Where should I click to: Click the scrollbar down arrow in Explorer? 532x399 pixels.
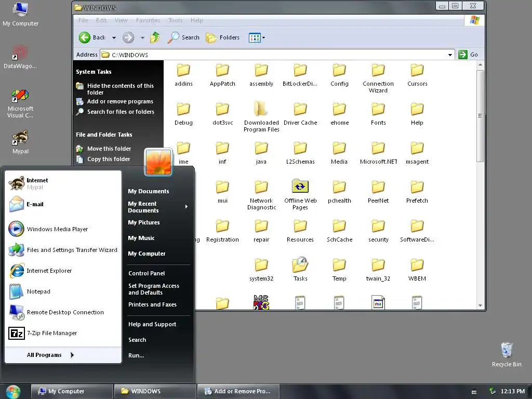480,305
